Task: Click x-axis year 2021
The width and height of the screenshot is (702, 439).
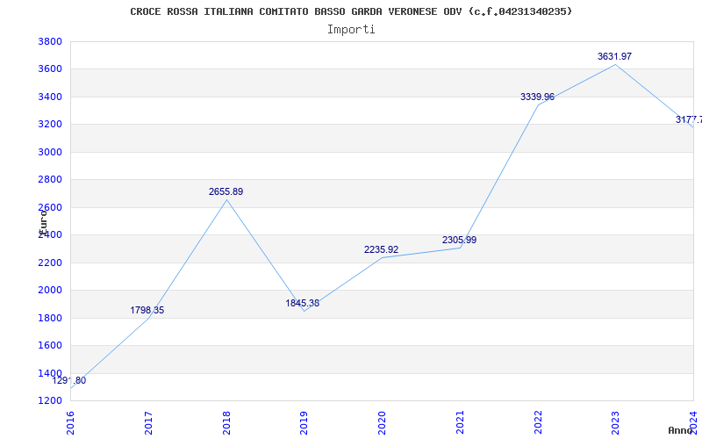Action: click(x=460, y=423)
